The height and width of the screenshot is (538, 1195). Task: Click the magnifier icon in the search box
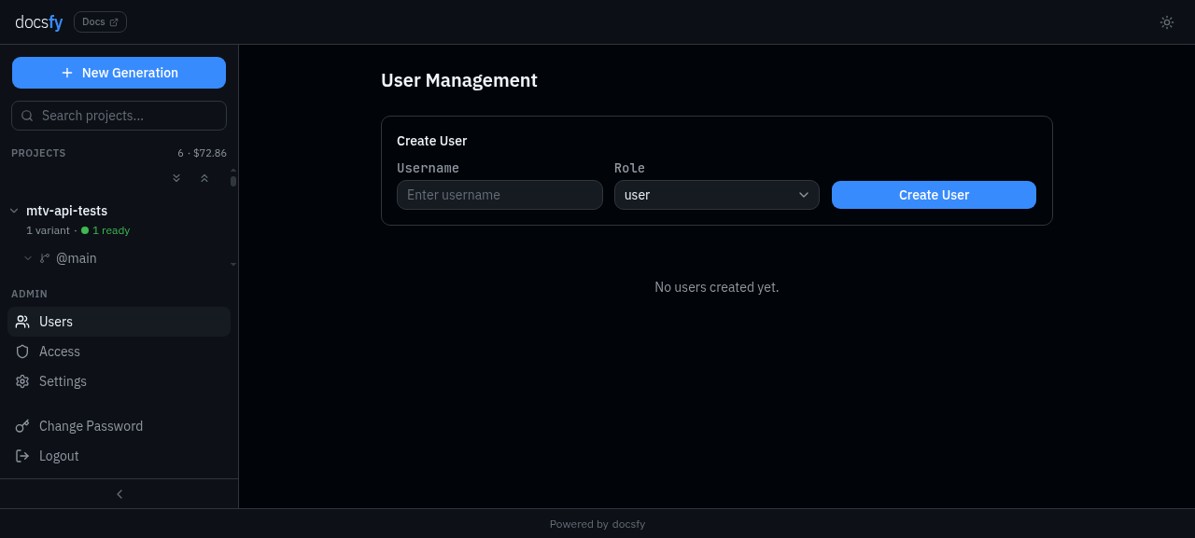point(27,116)
